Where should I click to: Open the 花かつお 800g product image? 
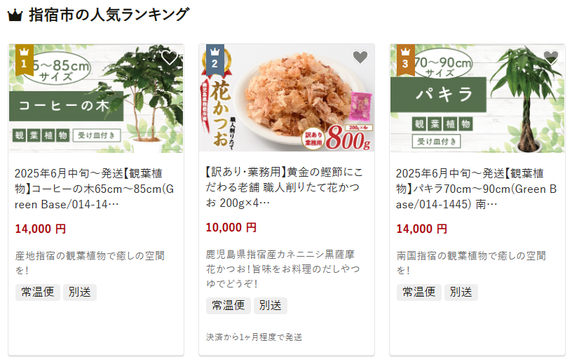coord(287,98)
